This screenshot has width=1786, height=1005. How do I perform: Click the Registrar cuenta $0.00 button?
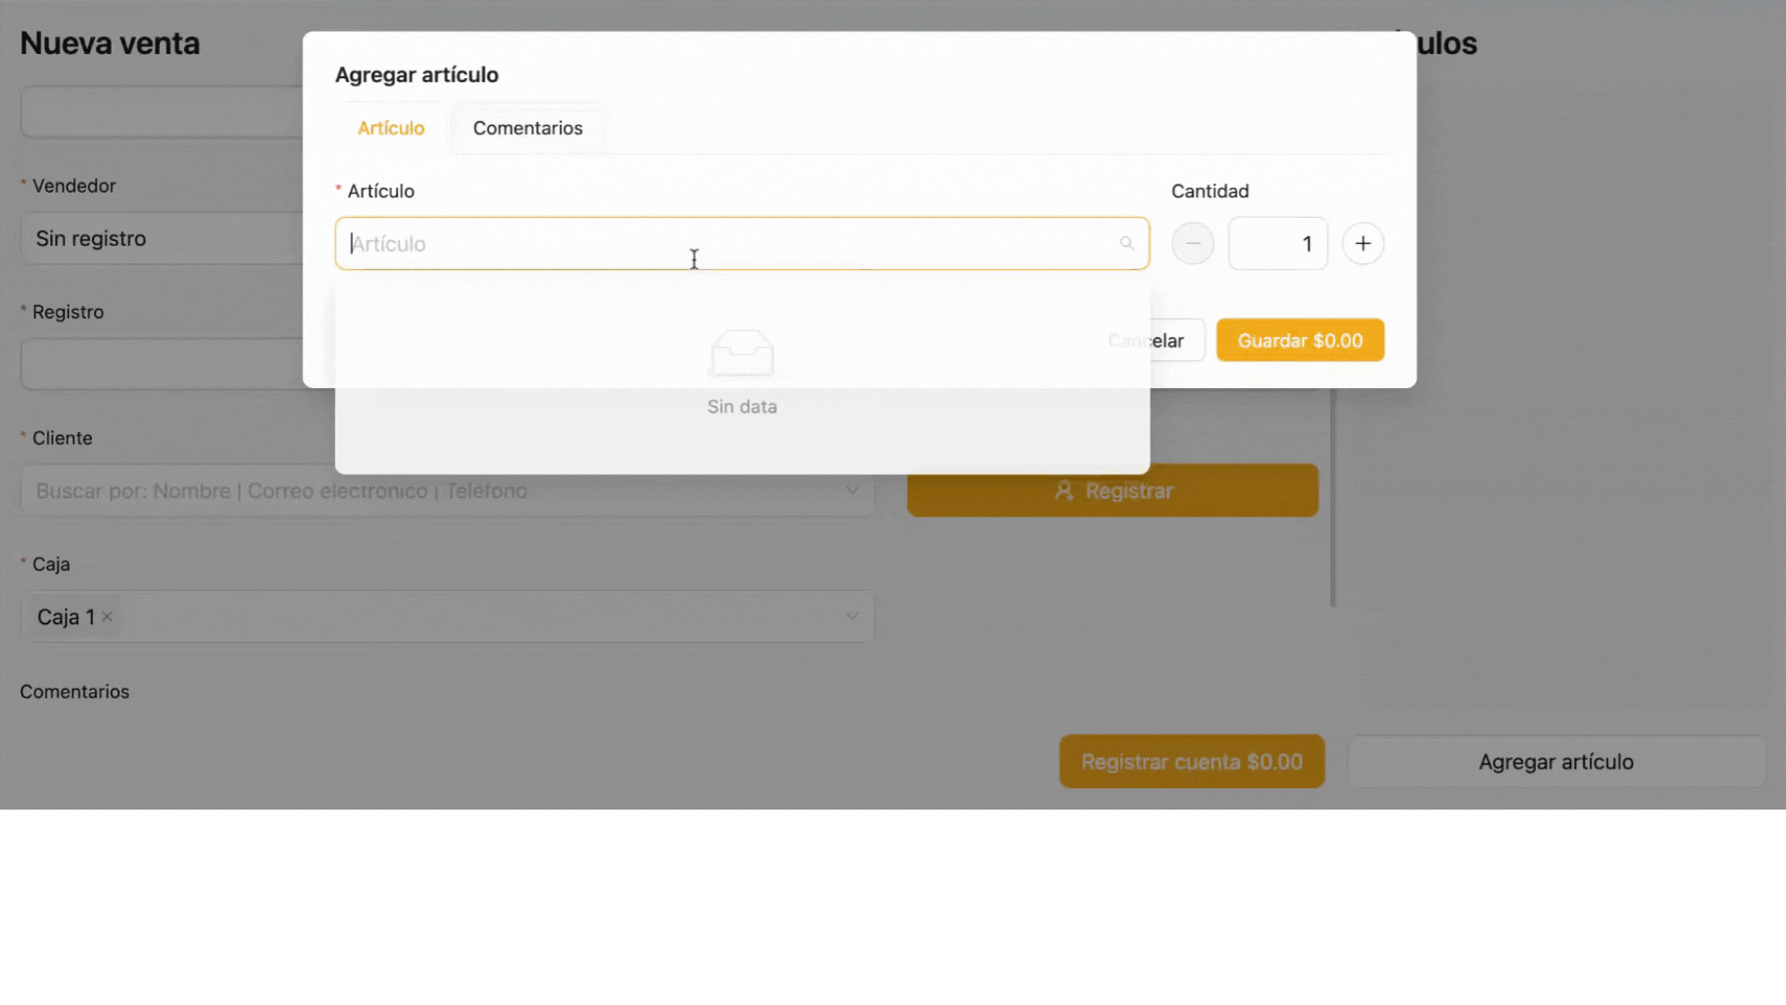(x=1191, y=762)
